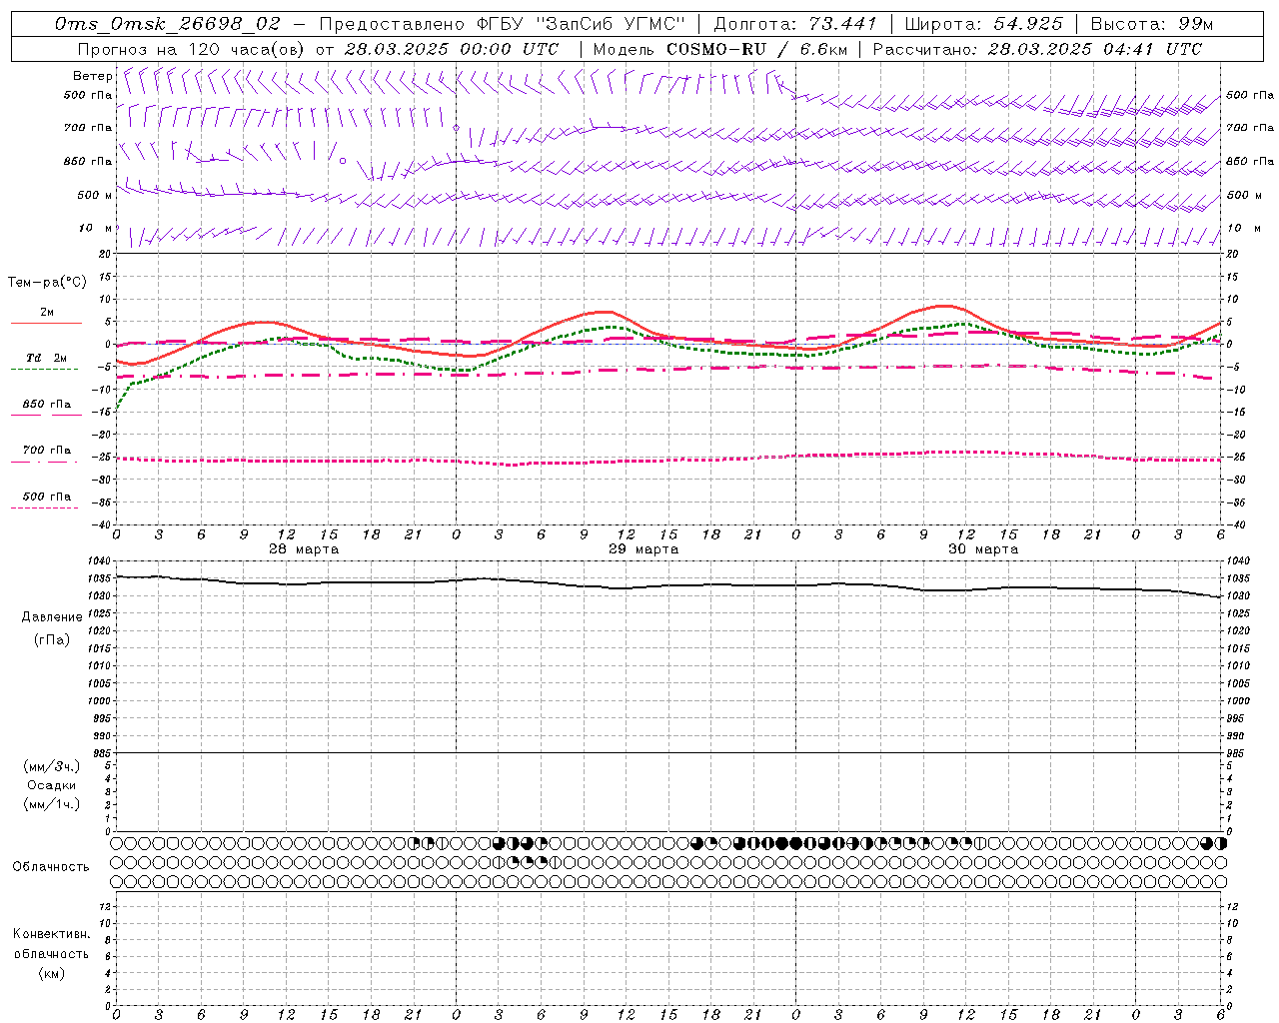Viewport: 1279px width, 1023px height.
Task: Select the Модель COSMO-RU / 6.6км label
Action: (719, 49)
